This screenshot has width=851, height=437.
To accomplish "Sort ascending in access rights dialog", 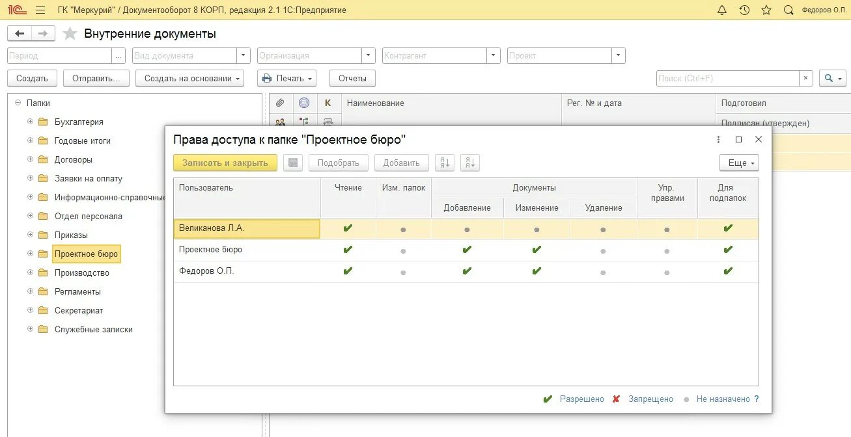I will 445,163.
